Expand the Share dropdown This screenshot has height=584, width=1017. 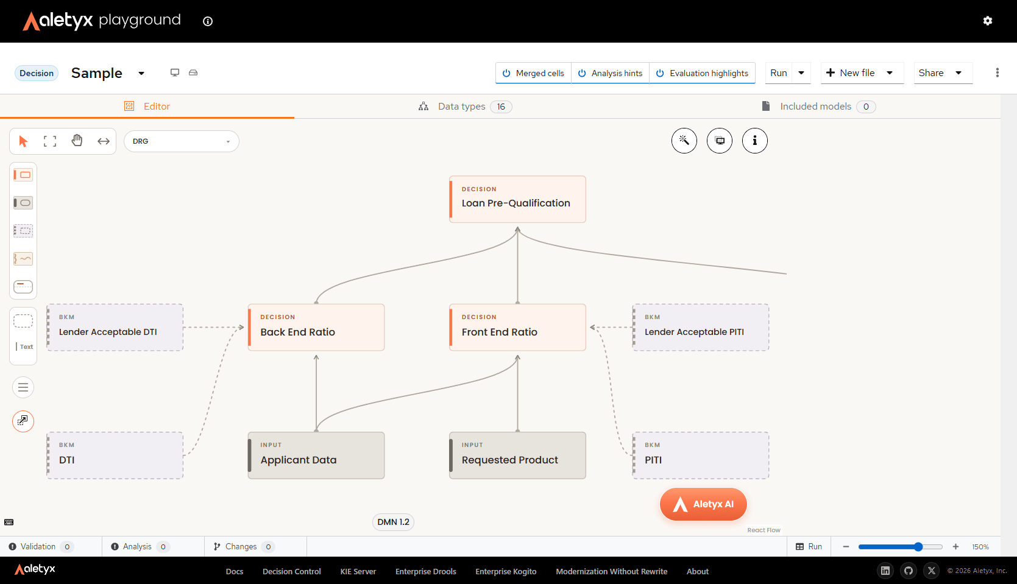click(959, 73)
